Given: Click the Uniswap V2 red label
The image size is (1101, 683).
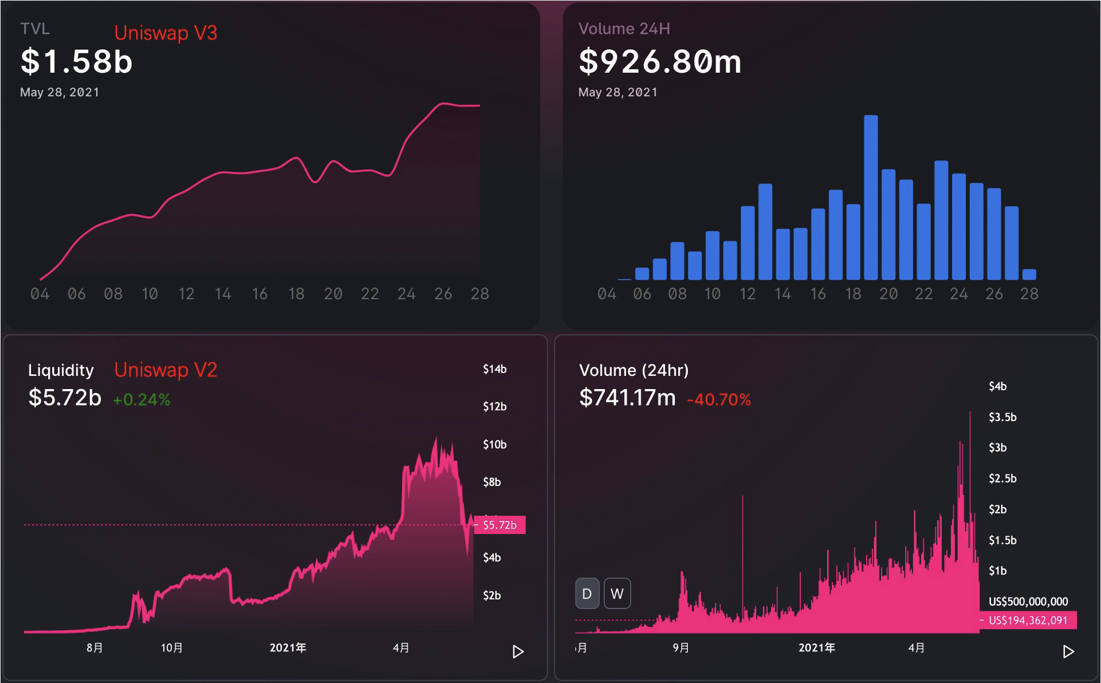Looking at the screenshot, I should point(166,370).
